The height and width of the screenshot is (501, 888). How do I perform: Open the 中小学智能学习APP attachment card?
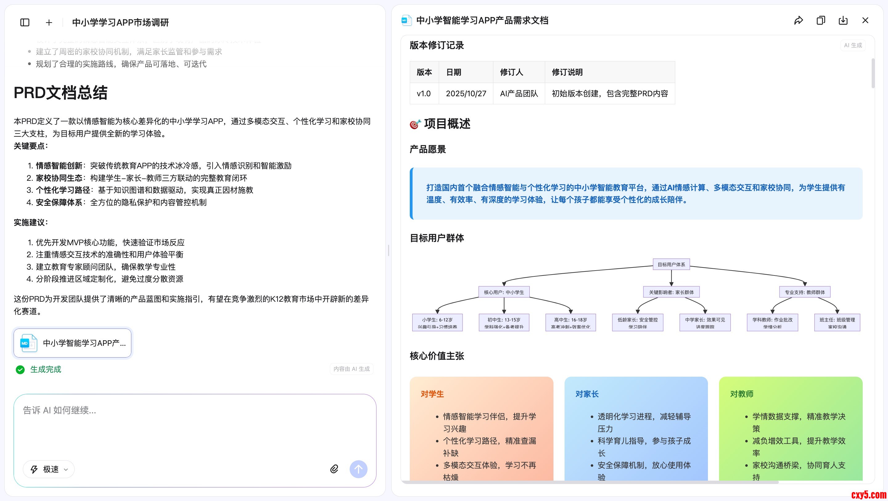point(72,343)
